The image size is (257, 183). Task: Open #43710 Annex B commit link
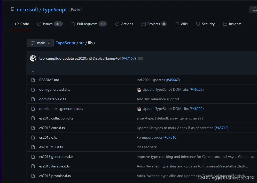222,128
